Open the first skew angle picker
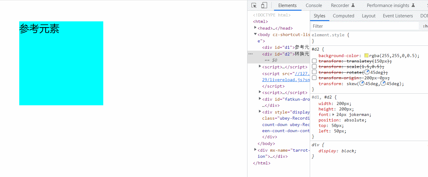This screenshot has height=177, width=428. pos(362,83)
